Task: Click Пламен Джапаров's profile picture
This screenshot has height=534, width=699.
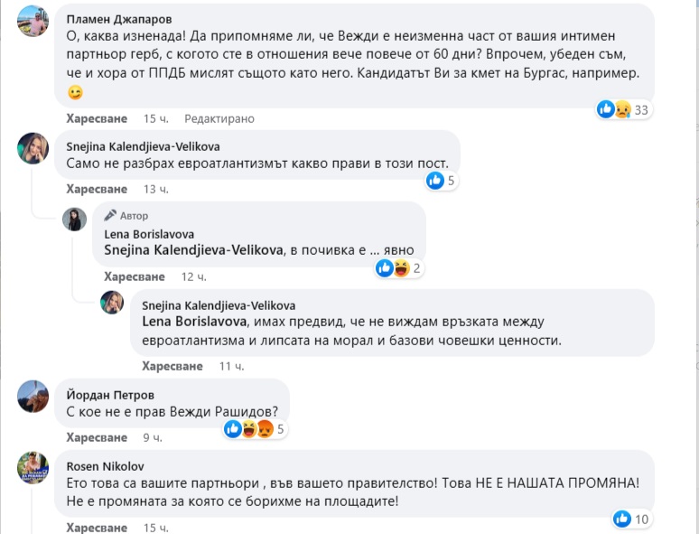Action: pos(33,19)
